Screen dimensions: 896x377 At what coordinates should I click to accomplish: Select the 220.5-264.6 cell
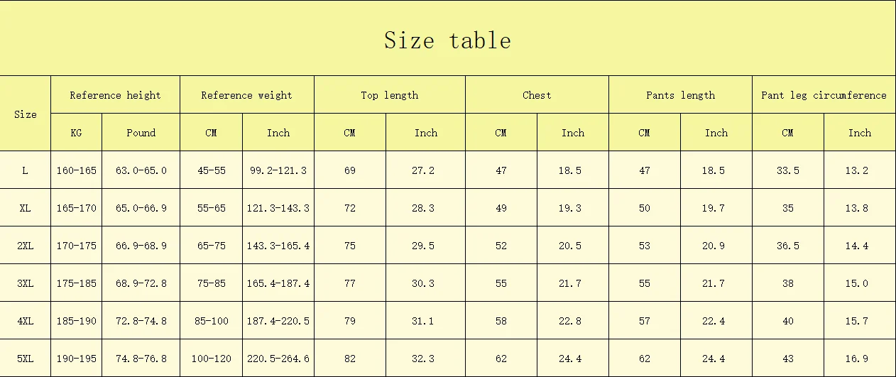click(278, 359)
